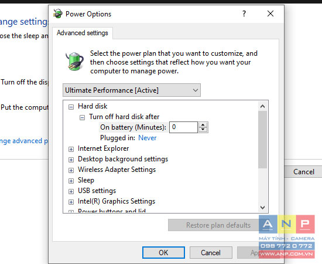Screen dimensions: 322x264
Task: Decrease On battery minutes with down arrow
Action: point(203,130)
